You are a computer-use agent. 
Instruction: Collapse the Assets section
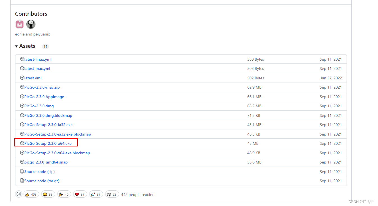(x=25, y=46)
